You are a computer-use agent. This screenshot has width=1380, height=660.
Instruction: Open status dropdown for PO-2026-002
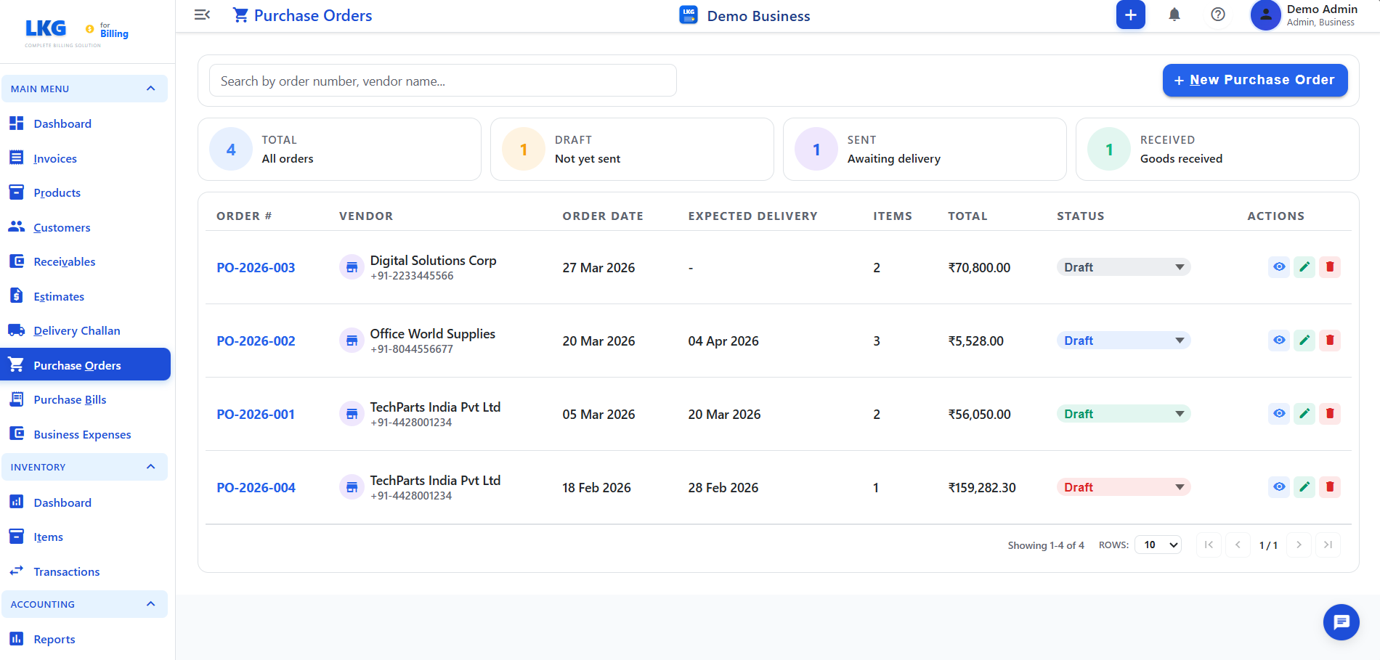click(x=1124, y=341)
